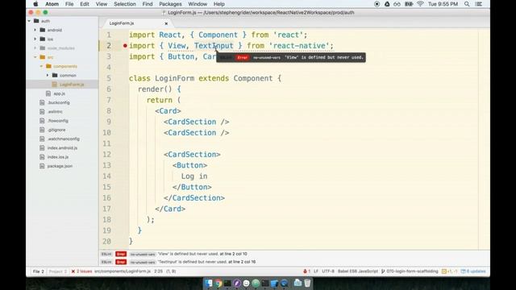Click src/components/LoginForm.js path in status bar
The image size is (516, 290).
coord(123,271)
